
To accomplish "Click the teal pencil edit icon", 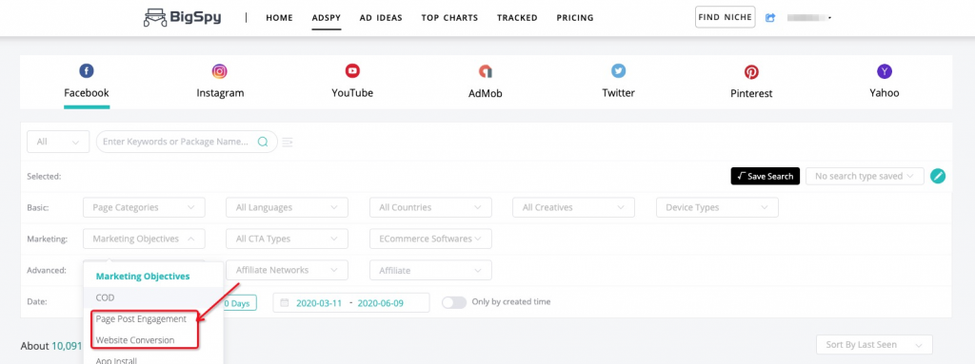I will pyautogui.click(x=938, y=177).
